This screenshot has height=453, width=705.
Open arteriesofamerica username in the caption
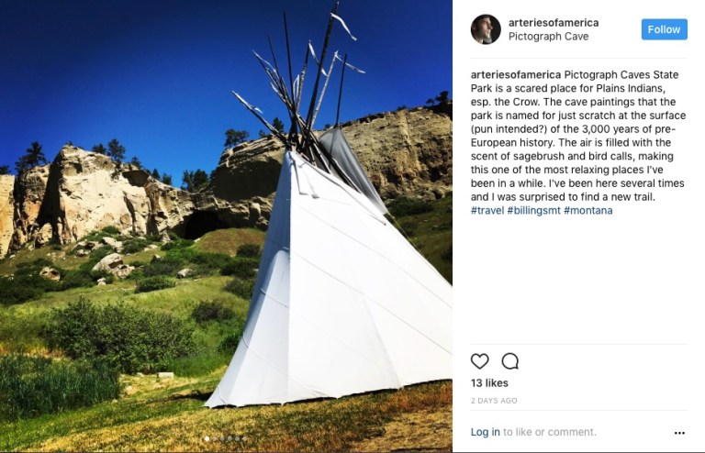(515, 74)
